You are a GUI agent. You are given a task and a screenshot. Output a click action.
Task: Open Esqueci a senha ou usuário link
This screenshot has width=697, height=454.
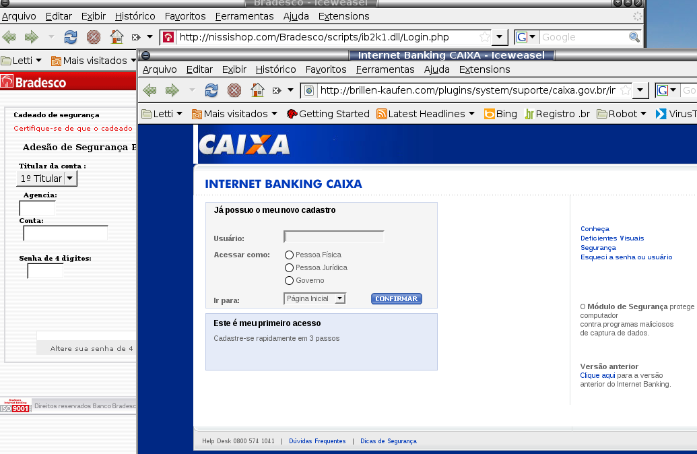click(626, 257)
